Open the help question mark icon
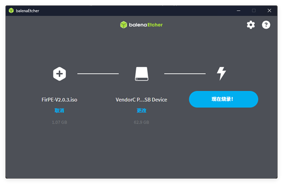The width and height of the screenshot is (283, 184). [x=266, y=25]
